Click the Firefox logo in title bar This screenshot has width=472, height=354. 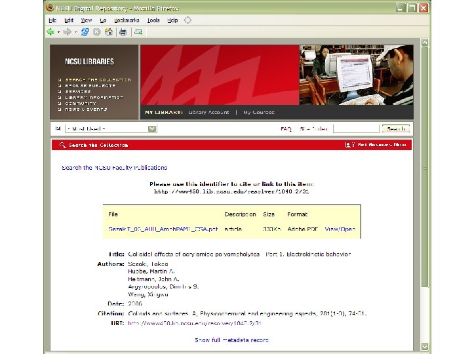50,7
